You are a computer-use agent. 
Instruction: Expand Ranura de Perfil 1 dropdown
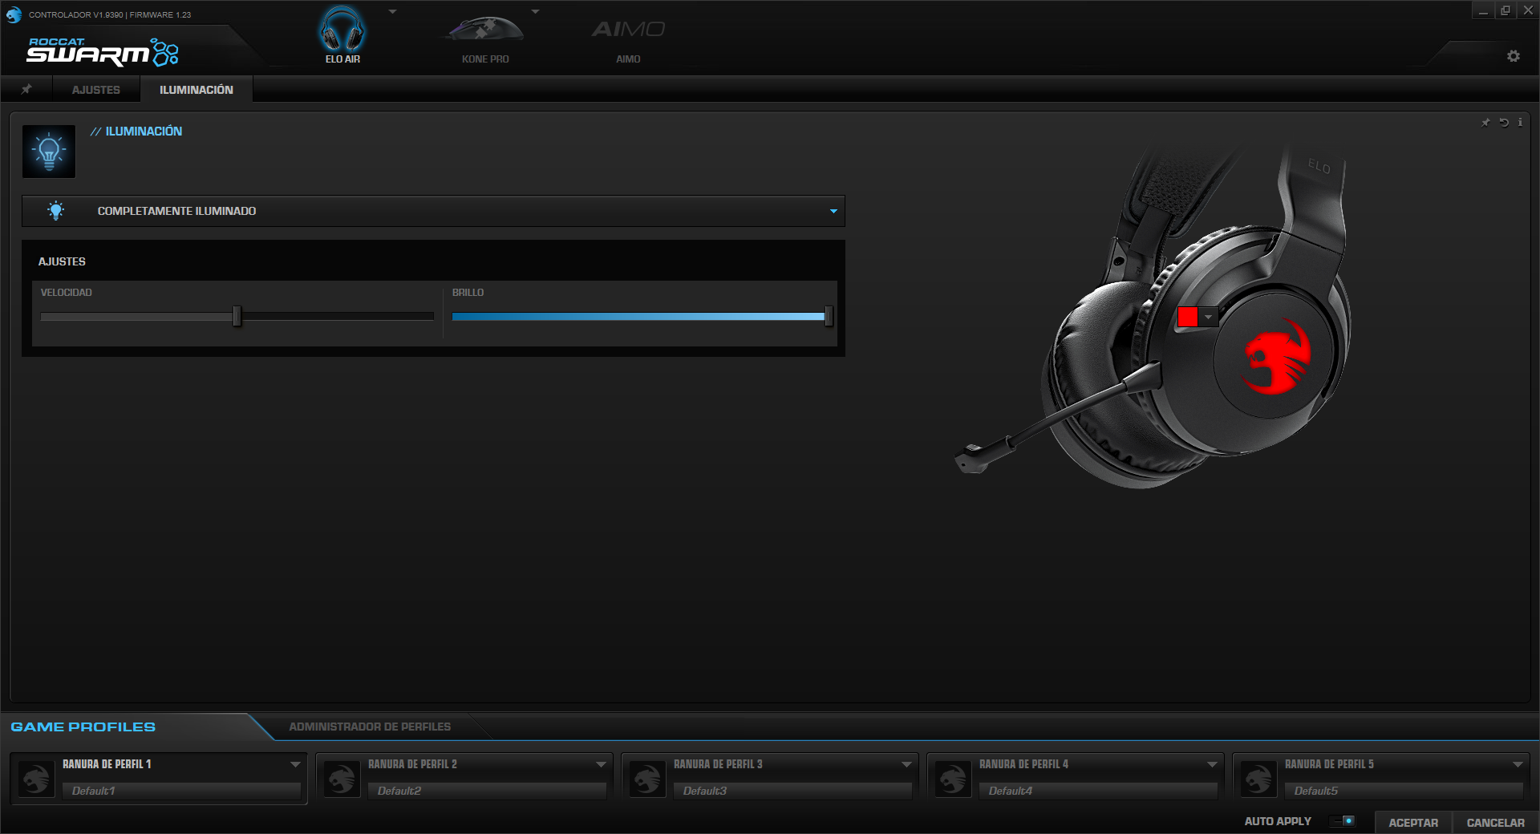coord(295,764)
